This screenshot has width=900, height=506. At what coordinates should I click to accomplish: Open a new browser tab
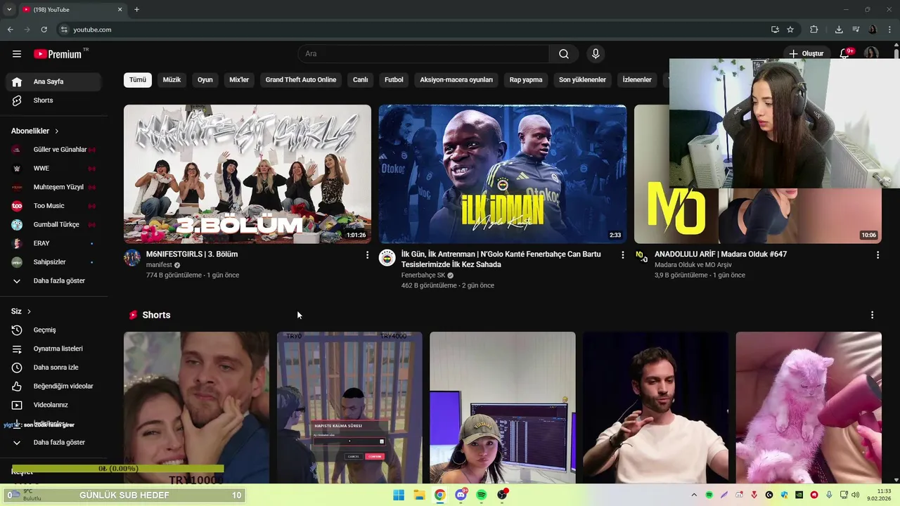pyautogui.click(x=136, y=9)
